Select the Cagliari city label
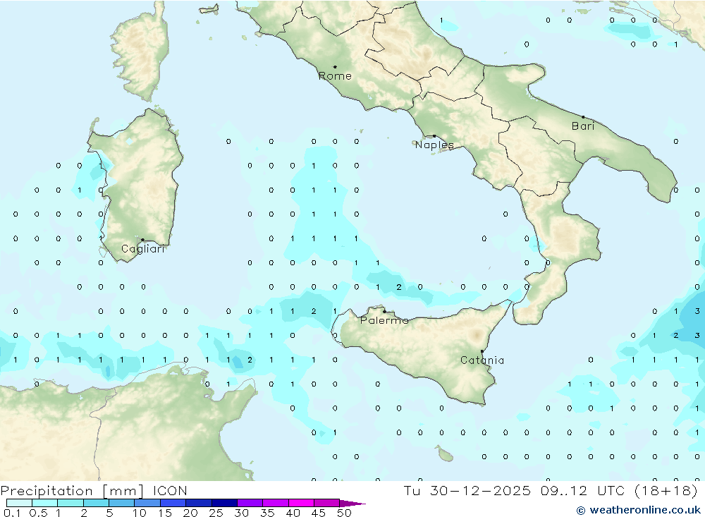The width and height of the screenshot is (705, 517). [143, 249]
